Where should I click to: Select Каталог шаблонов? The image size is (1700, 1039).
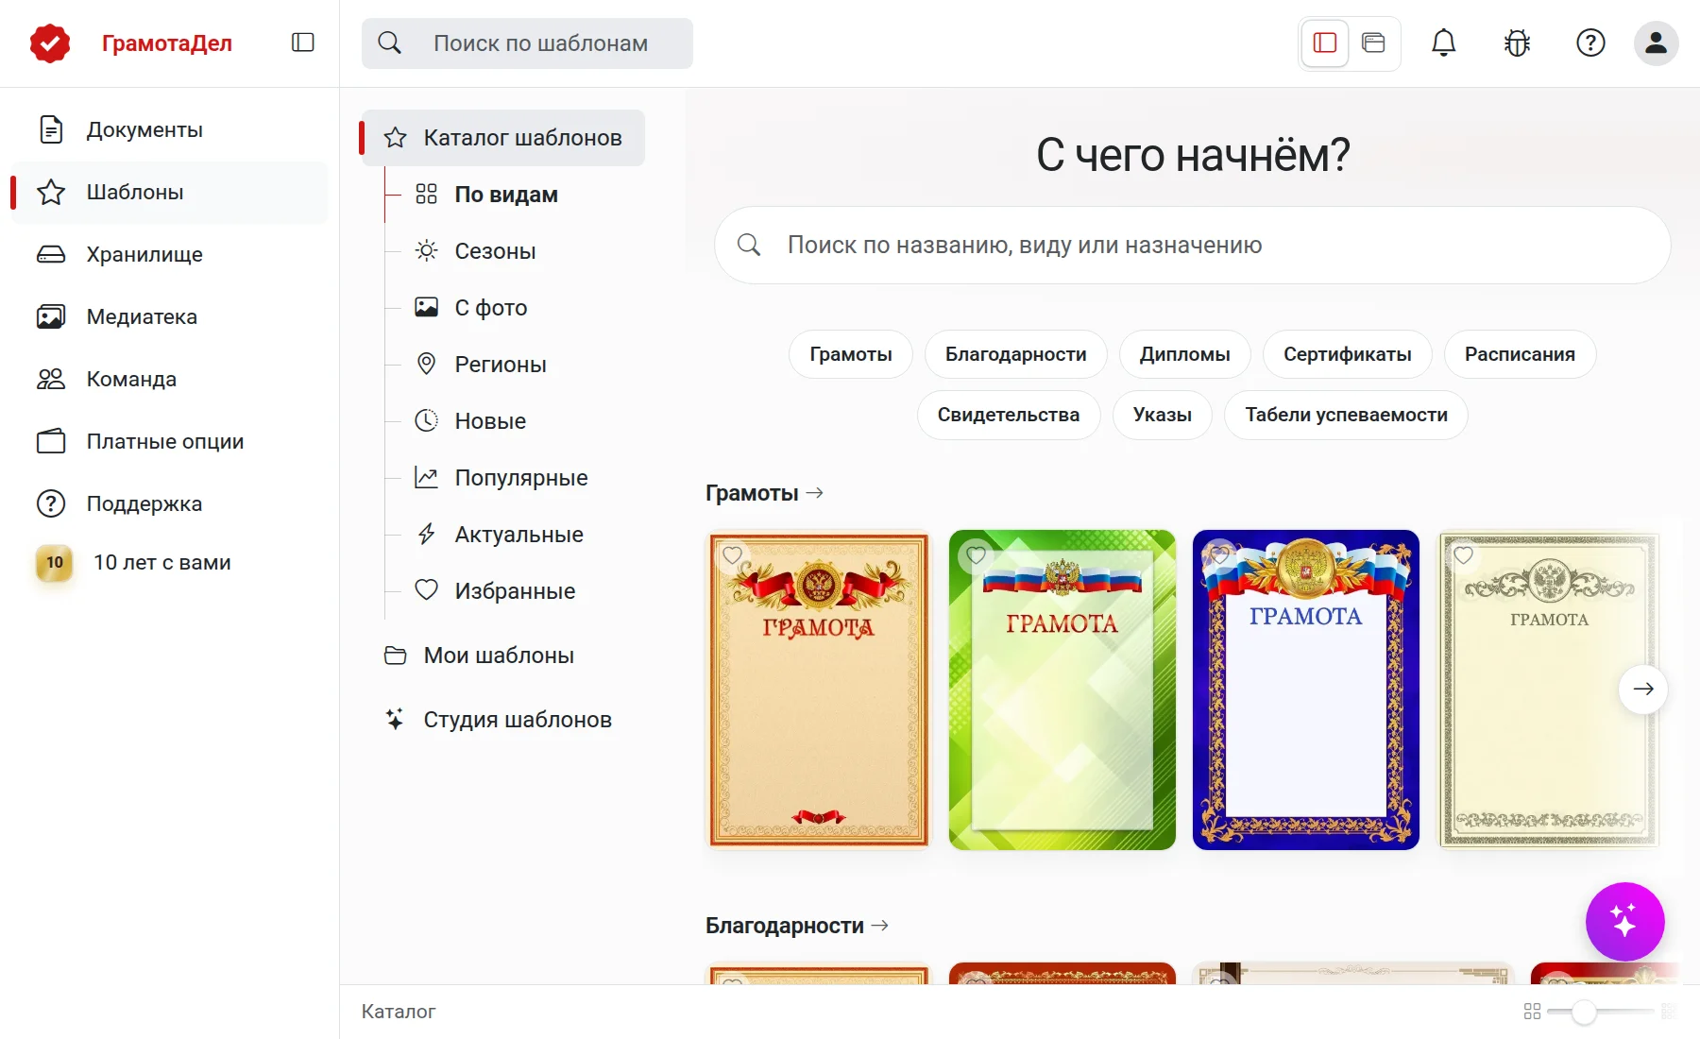tap(503, 138)
